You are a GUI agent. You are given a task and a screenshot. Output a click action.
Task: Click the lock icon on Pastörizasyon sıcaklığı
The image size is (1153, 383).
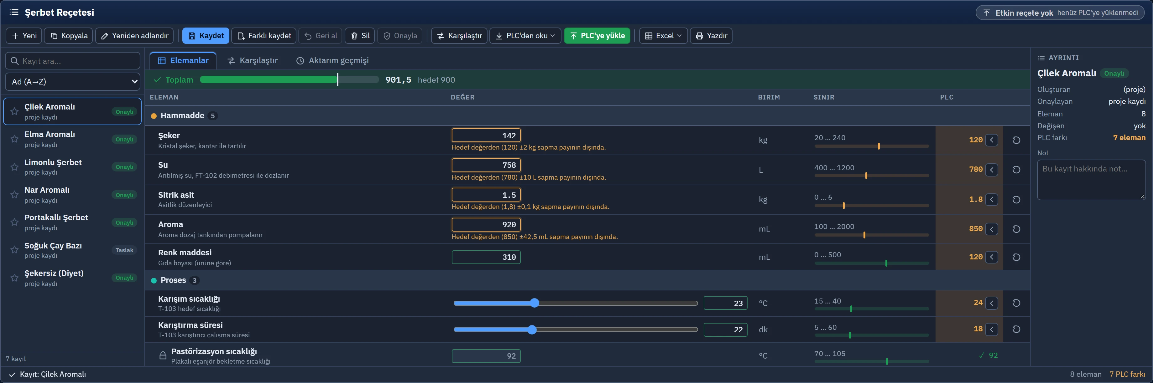tap(163, 356)
